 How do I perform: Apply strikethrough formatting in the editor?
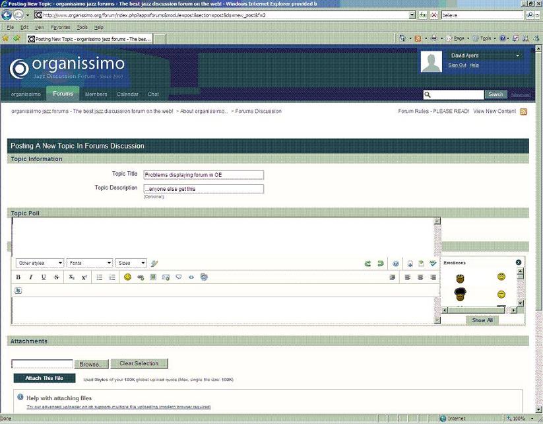(57, 277)
